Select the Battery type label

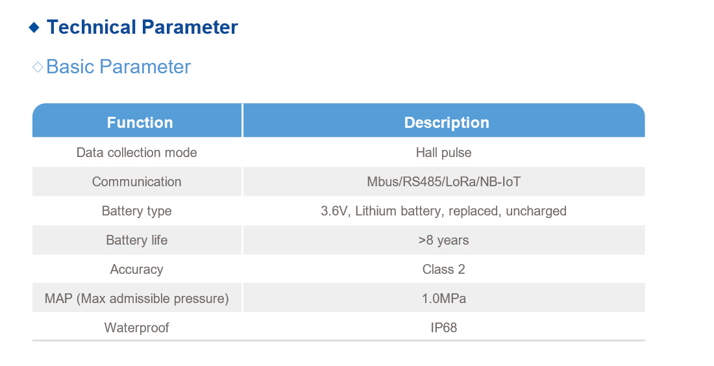(x=136, y=211)
